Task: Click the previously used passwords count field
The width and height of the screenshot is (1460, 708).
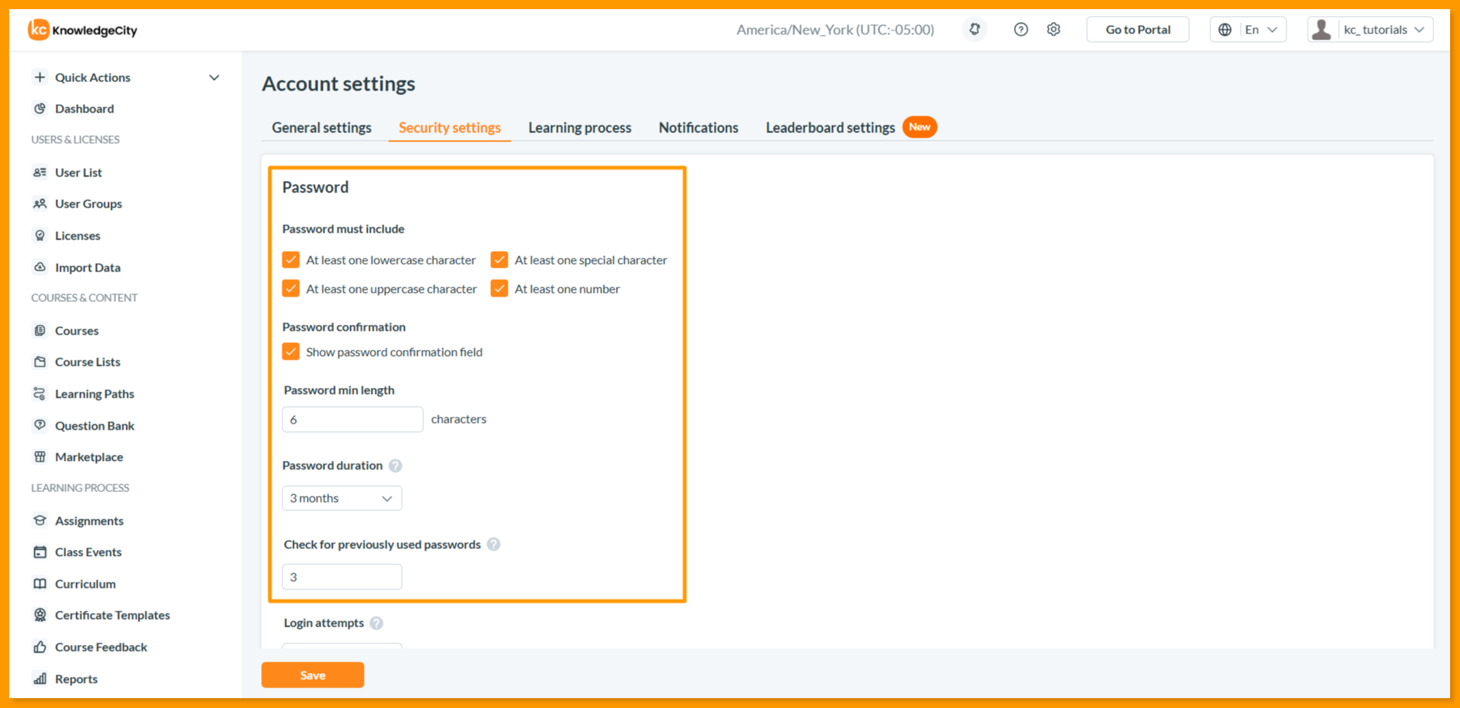Action: (x=342, y=577)
